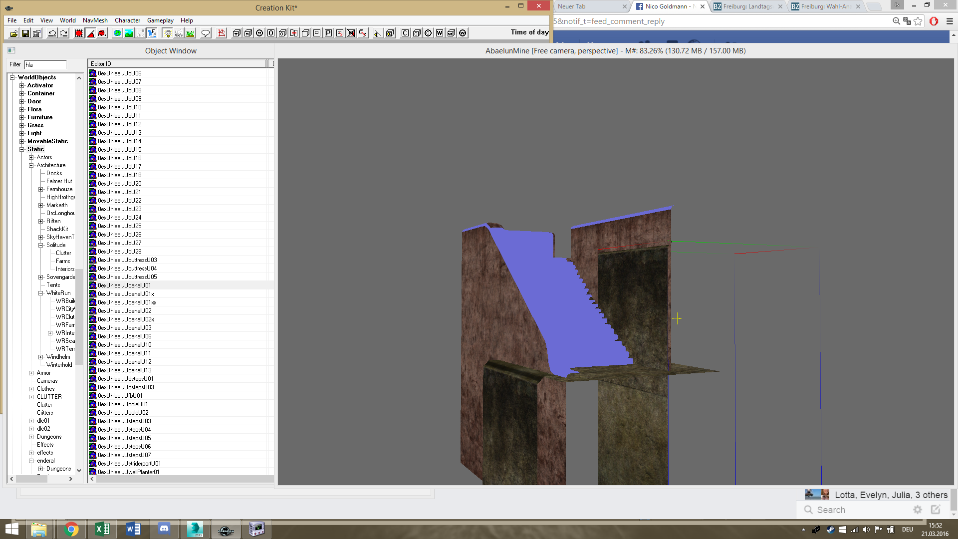Image resolution: width=958 pixels, height=539 pixels.
Task: Open the Preferences toolbar icon
Action: (36, 33)
